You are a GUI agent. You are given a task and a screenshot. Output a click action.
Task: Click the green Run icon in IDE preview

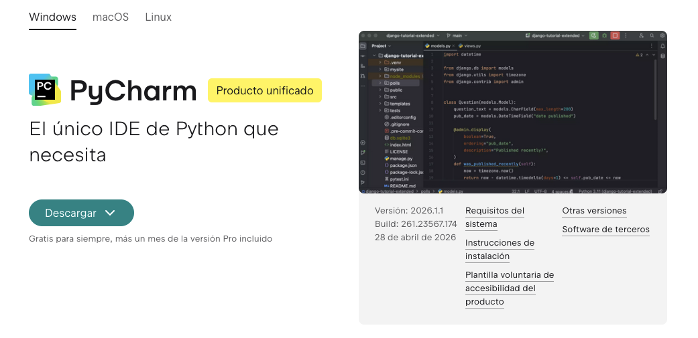(x=594, y=35)
